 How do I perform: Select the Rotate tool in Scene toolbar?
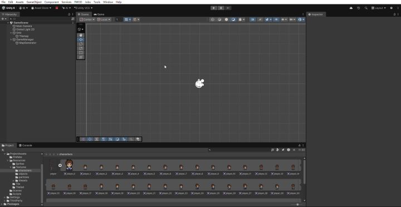pyautogui.click(x=81, y=44)
